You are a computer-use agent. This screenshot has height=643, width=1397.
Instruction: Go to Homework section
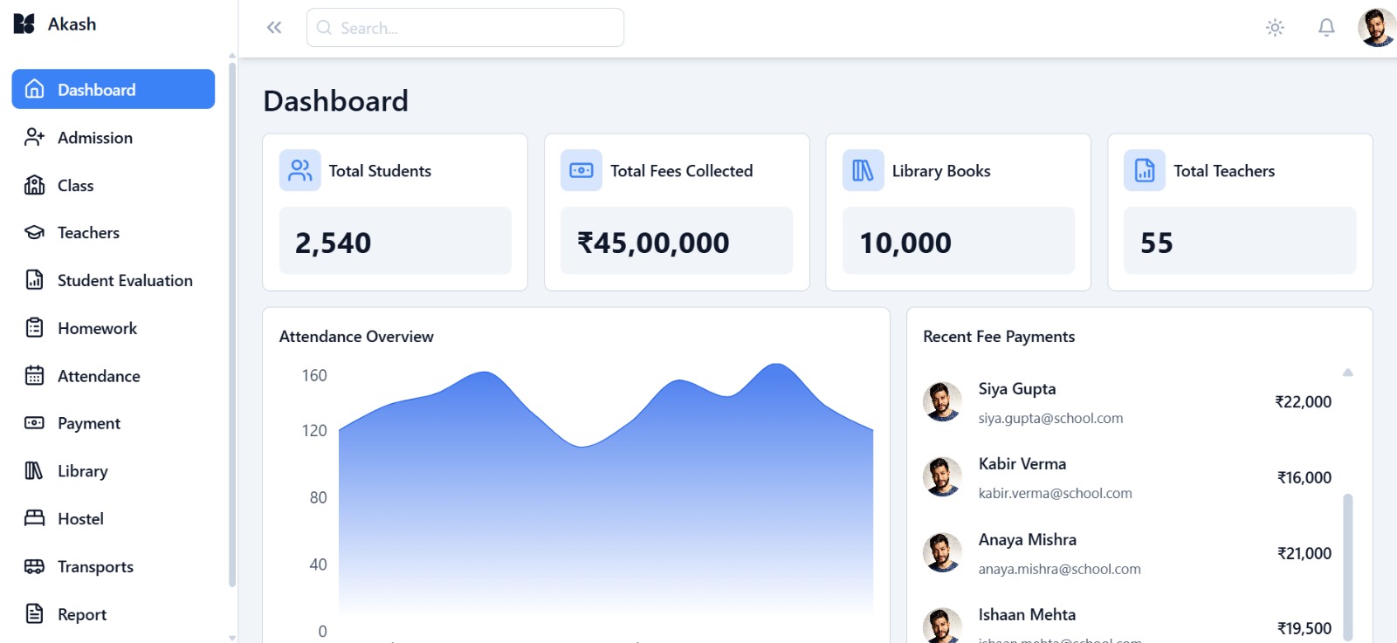[x=114, y=328]
